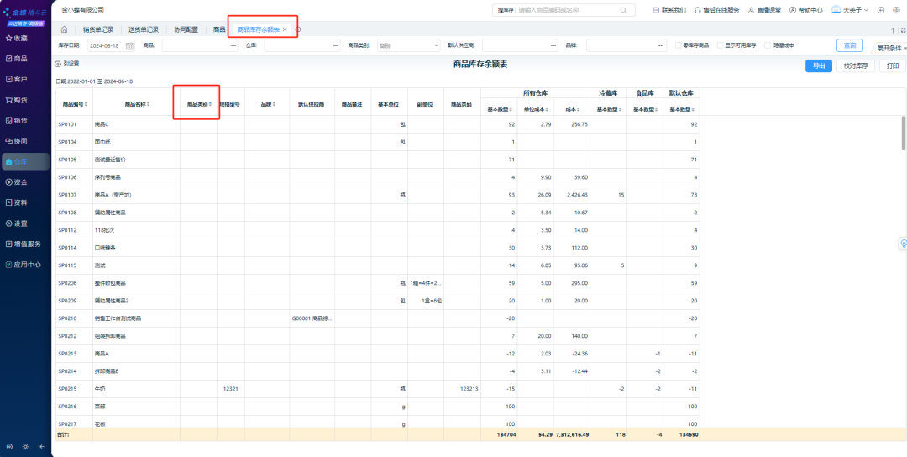Screen dimensions: 907x457
Task: Click the 库存日期 date field 2024-06-18
Action: (105, 45)
